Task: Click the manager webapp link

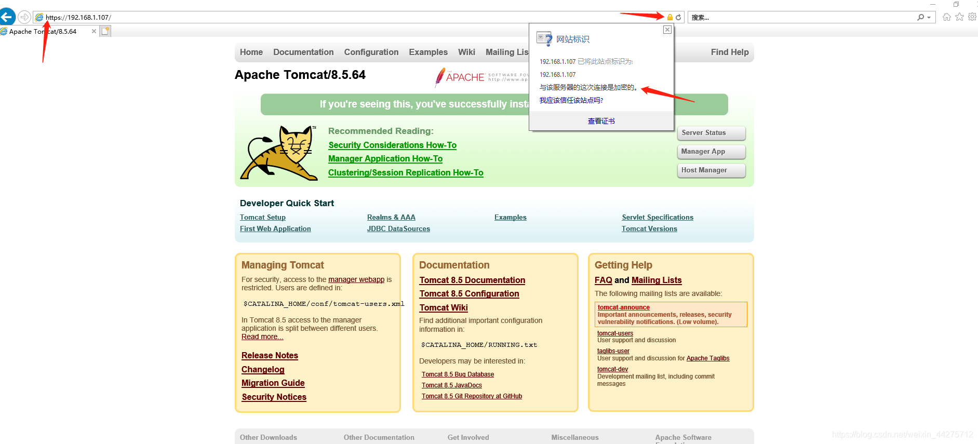Action: pyautogui.click(x=356, y=279)
